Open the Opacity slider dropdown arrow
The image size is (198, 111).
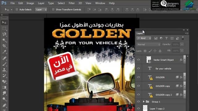coord(182,44)
